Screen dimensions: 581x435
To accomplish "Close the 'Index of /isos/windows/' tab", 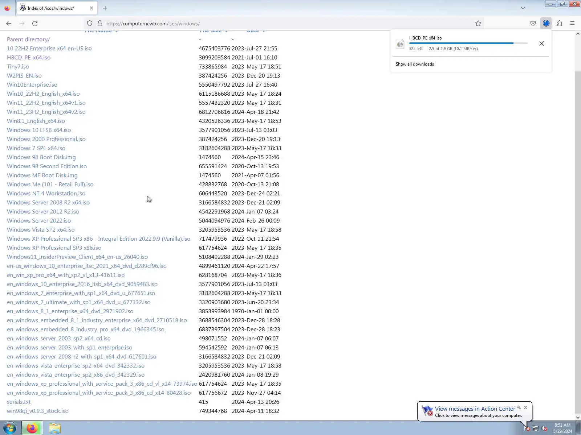I will 92,8.
